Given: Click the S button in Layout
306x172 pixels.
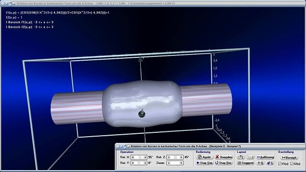Looking at the screenshot, I should click(x=270, y=163).
